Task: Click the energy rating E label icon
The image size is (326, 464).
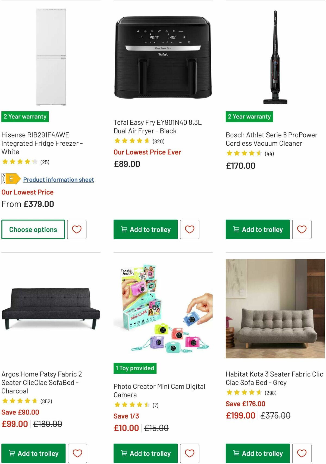Action: click(x=11, y=179)
